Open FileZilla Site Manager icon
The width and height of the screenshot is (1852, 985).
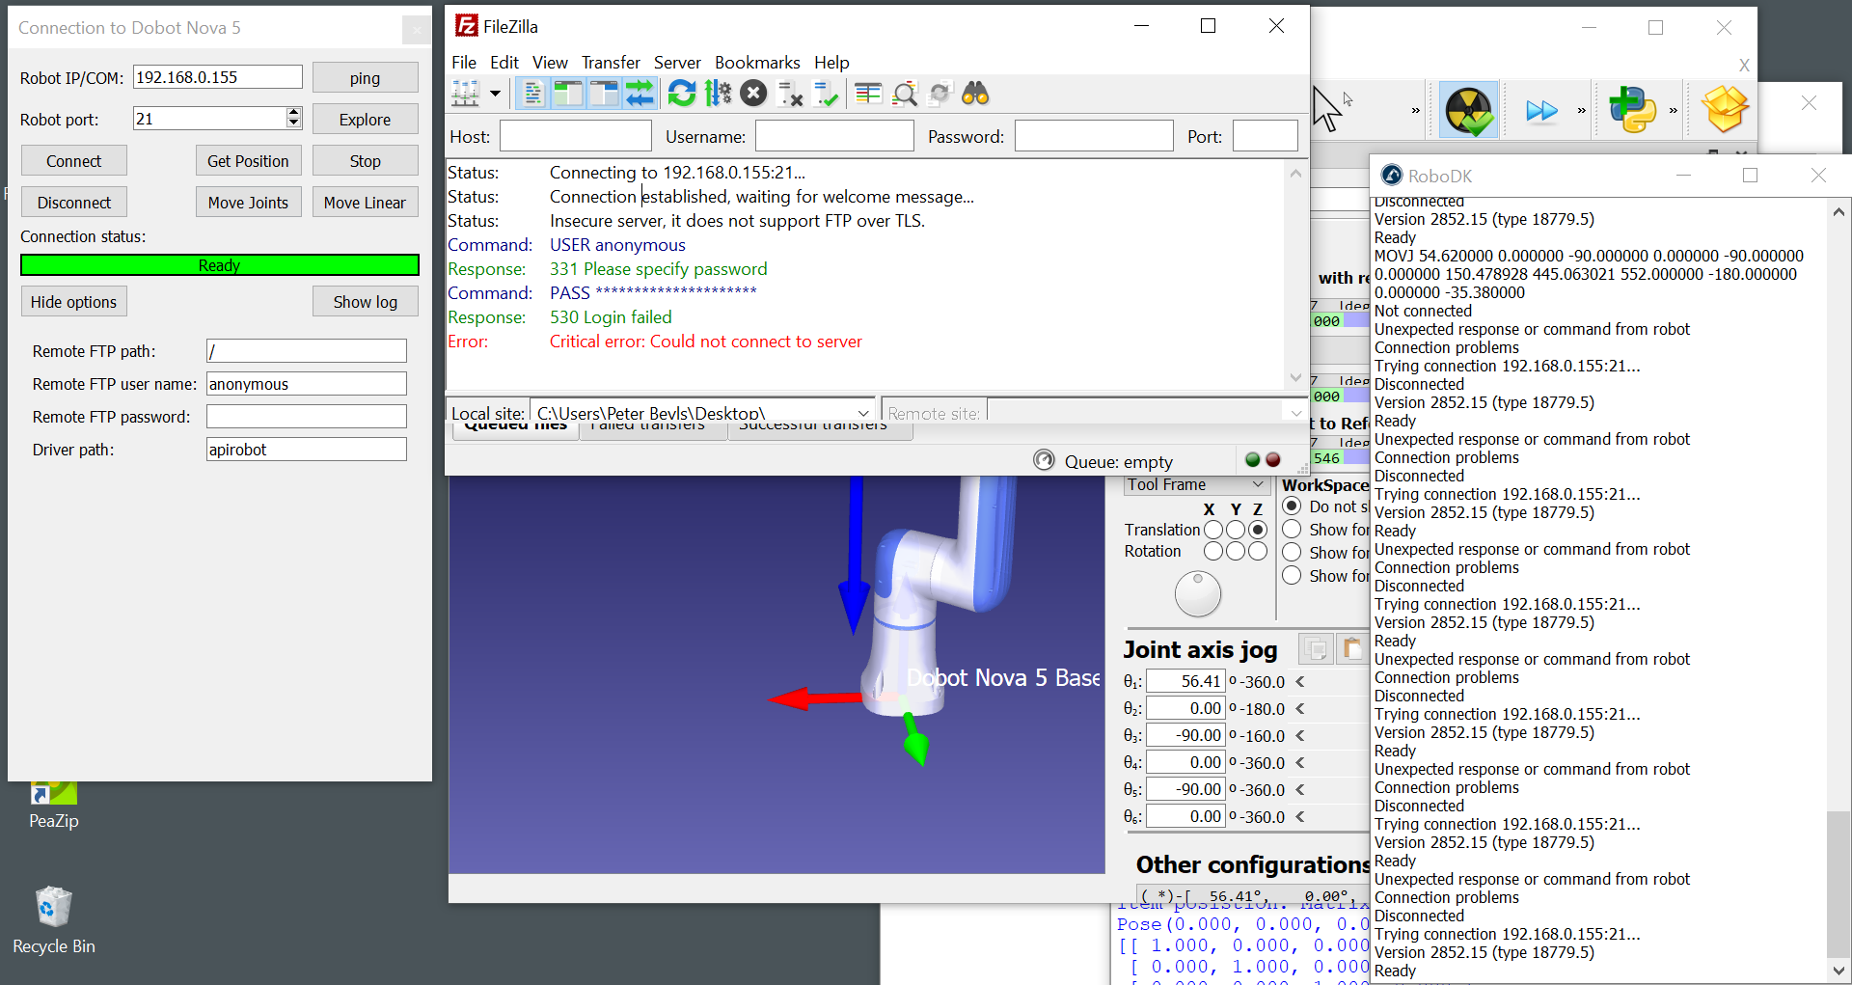[x=466, y=94]
